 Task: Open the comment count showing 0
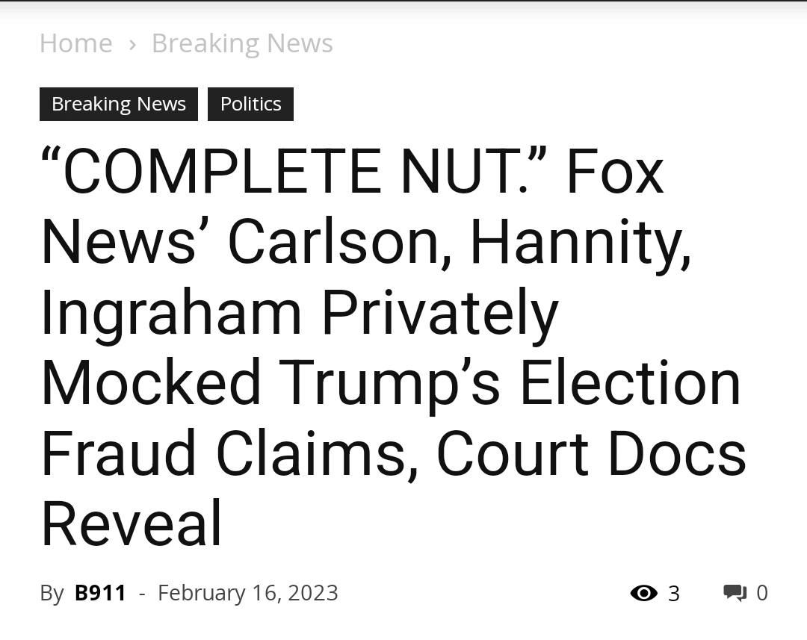pyautogui.click(x=762, y=593)
